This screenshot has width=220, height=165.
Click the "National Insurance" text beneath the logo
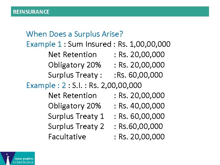click(x=24, y=163)
